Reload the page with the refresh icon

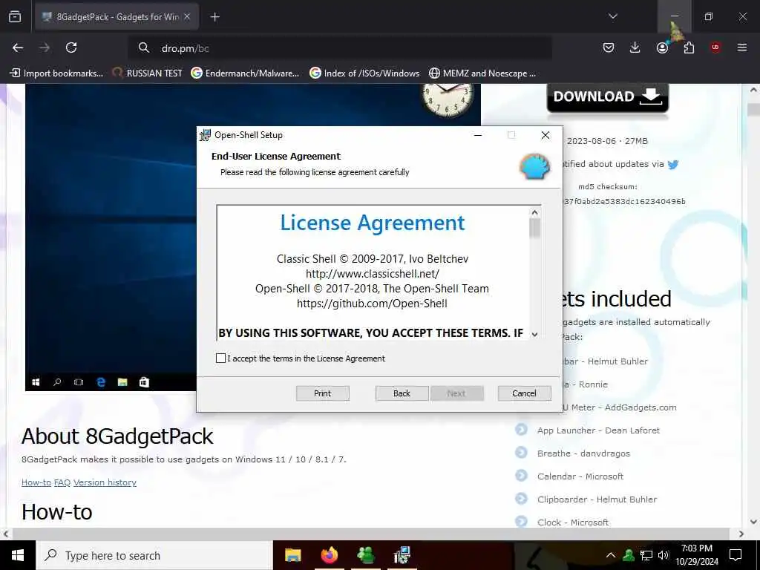(x=71, y=47)
